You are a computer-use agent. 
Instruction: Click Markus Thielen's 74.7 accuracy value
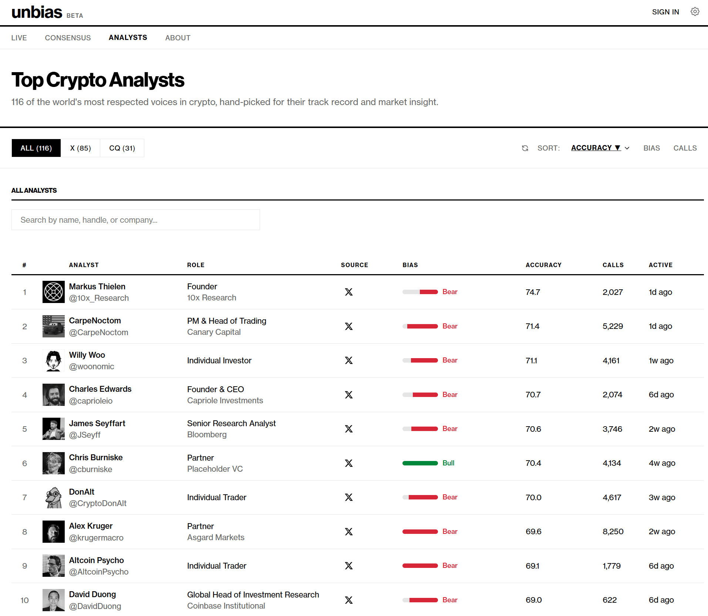coord(533,292)
